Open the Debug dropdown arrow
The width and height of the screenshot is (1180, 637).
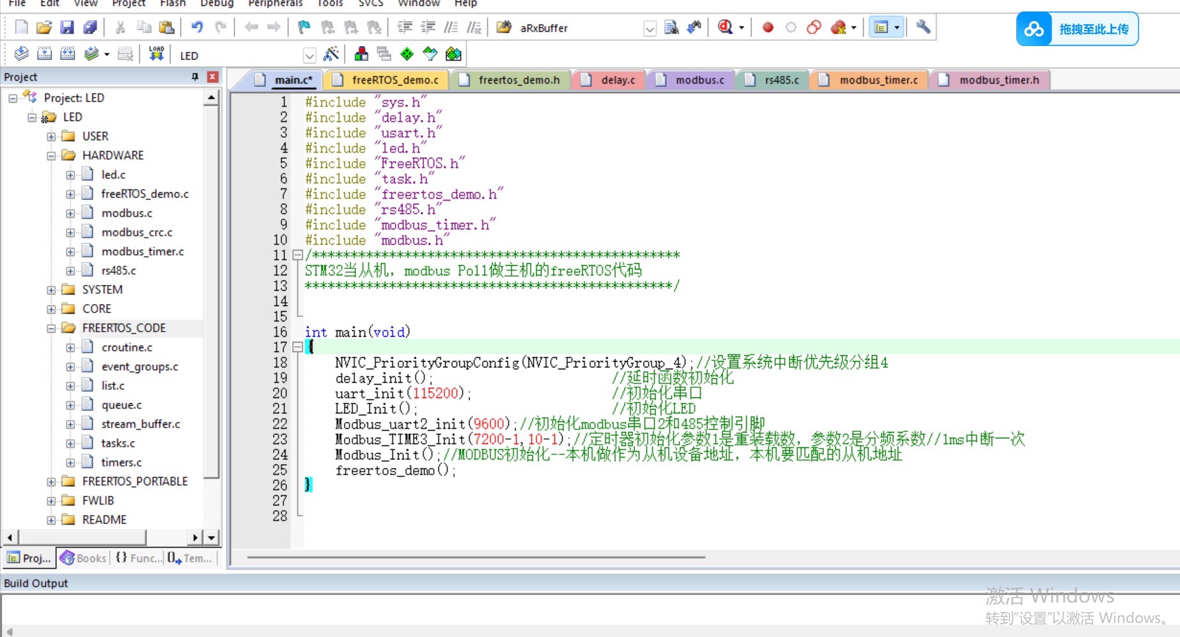point(741,28)
